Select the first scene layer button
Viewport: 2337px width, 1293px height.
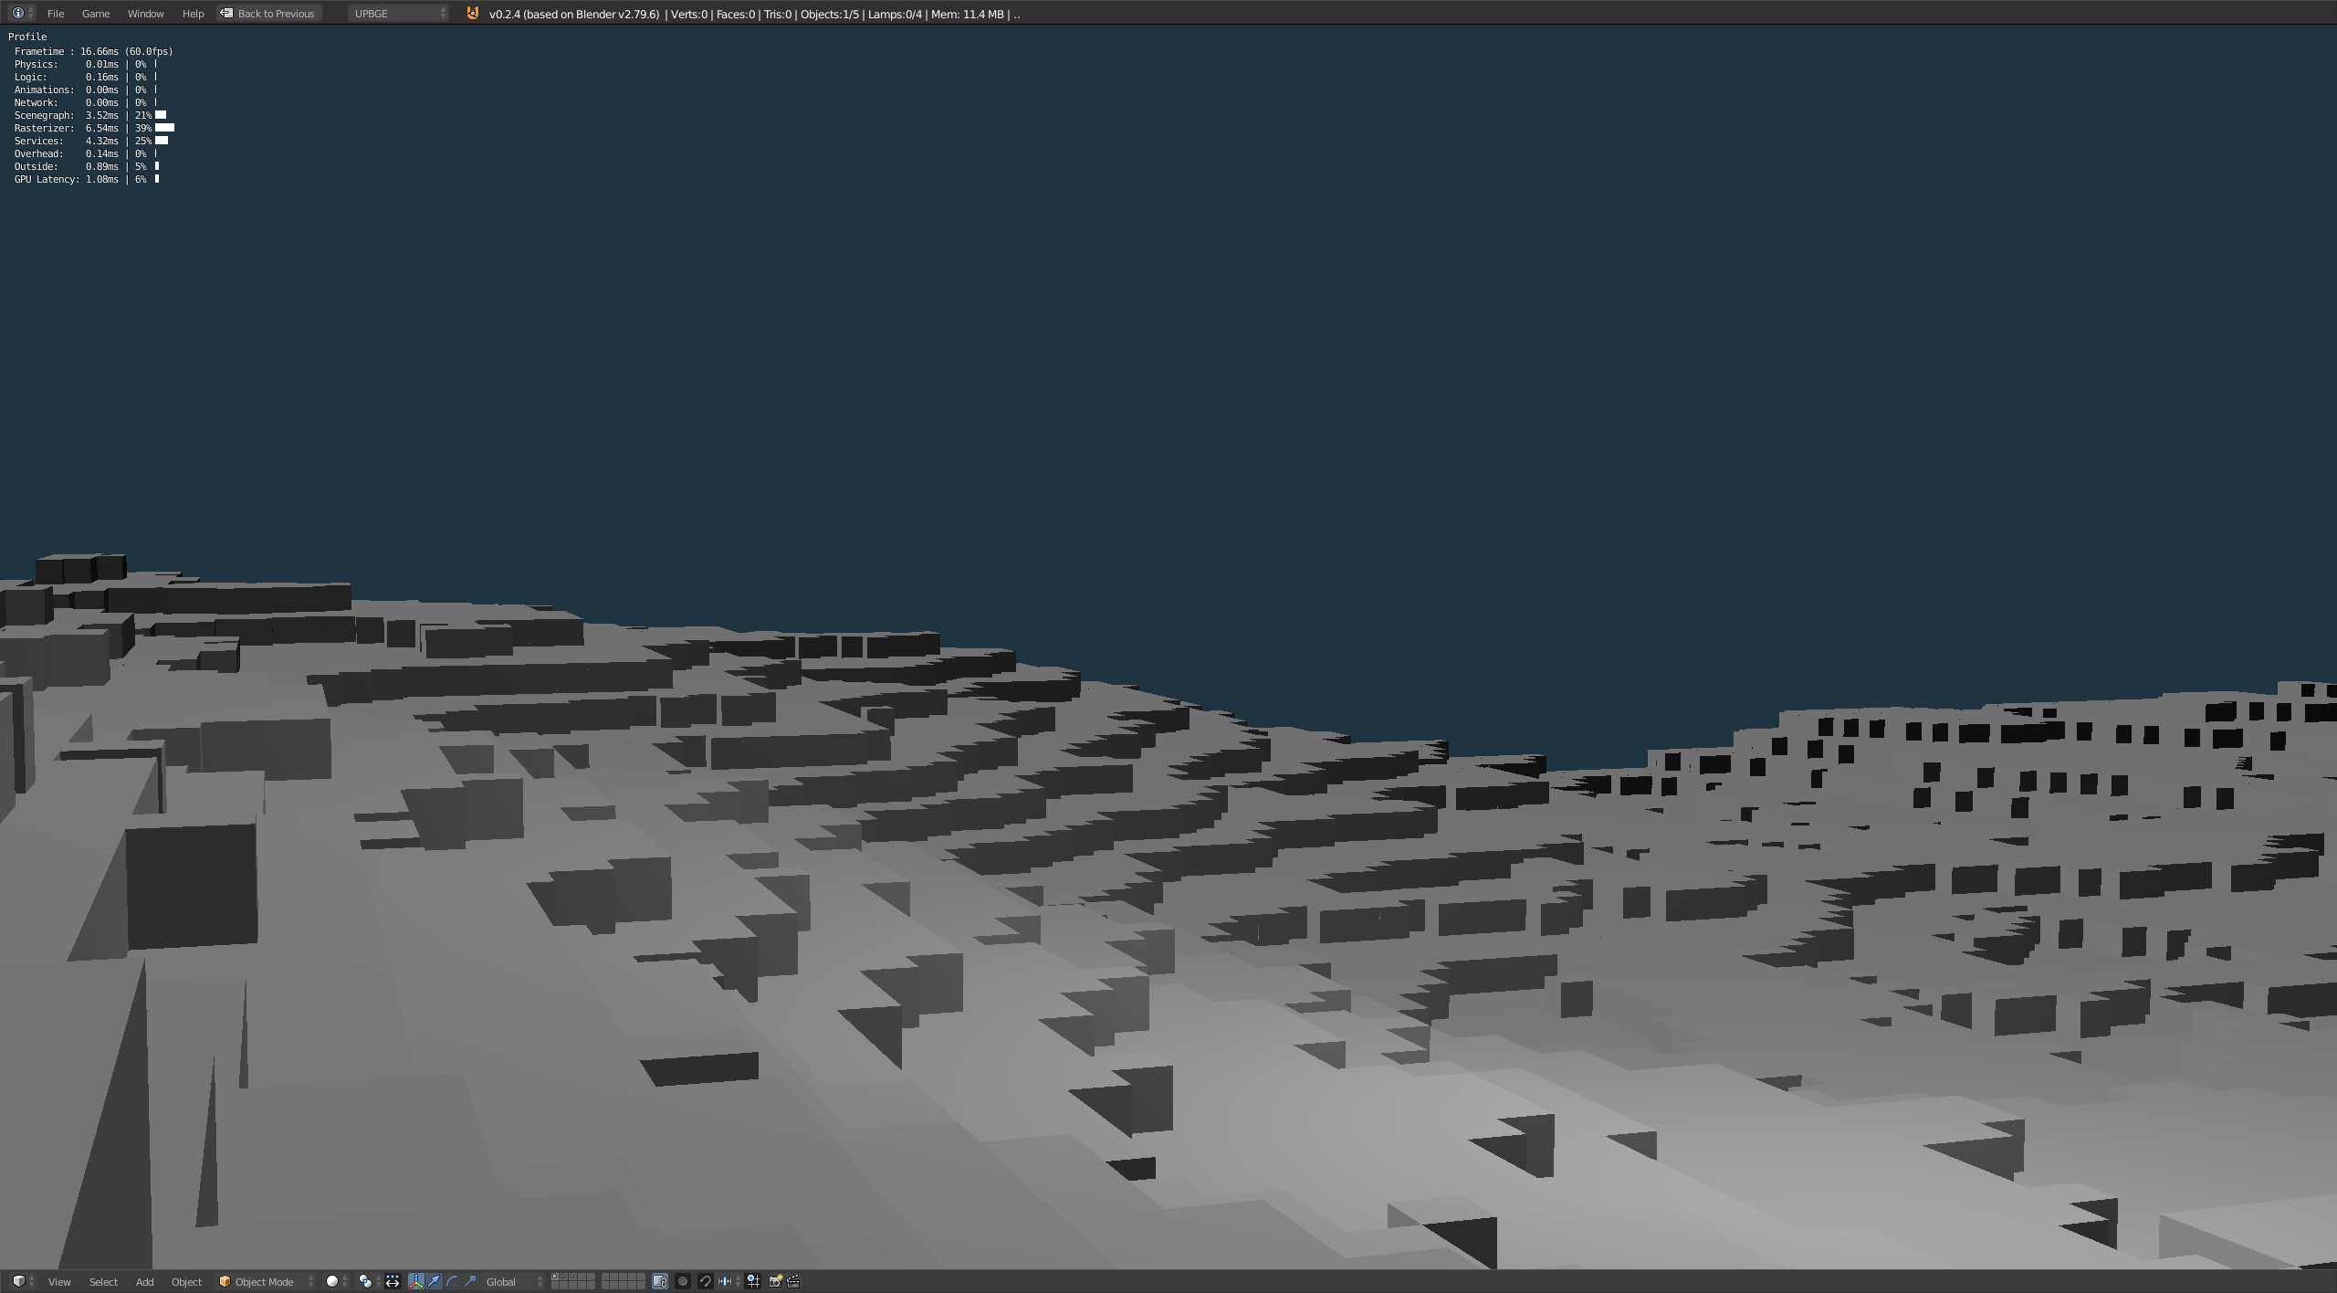(555, 1277)
